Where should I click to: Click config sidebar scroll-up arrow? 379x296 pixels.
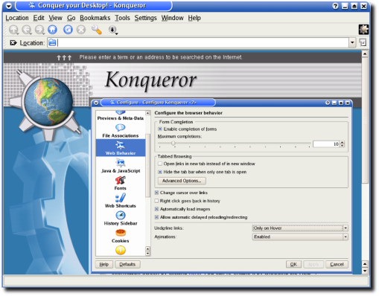[147, 113]
